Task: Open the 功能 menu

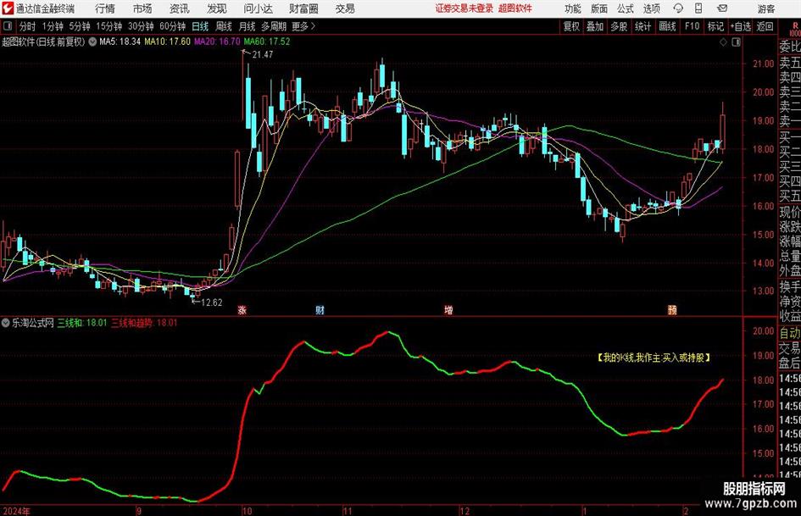Action: click(x=573, y=8)
